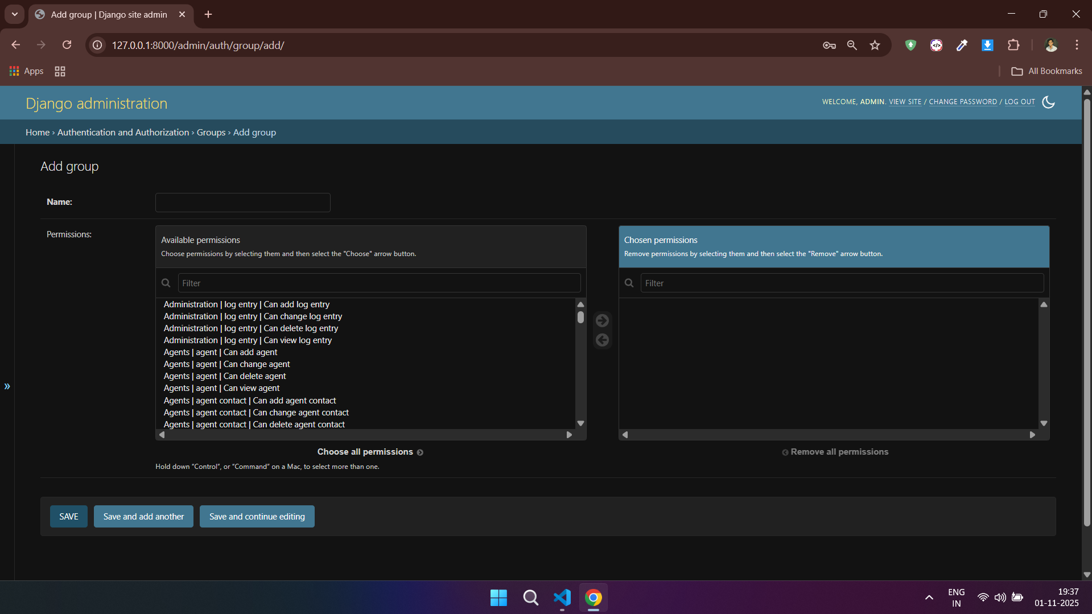Click Chrome icon in taskbar
Screen dimensions: 1092x614
[x=594, y=597]
